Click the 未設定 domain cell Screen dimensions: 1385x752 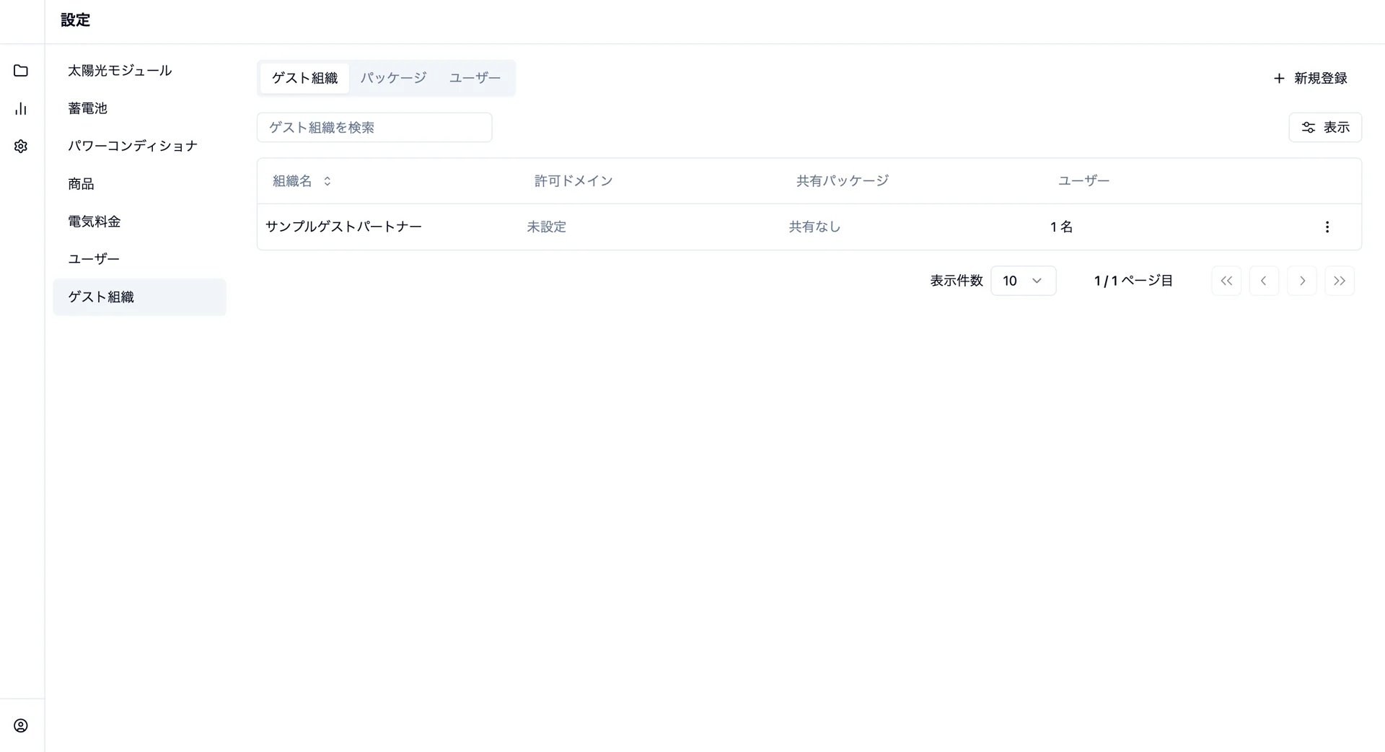pyautogui.click(x=546, y=227)
